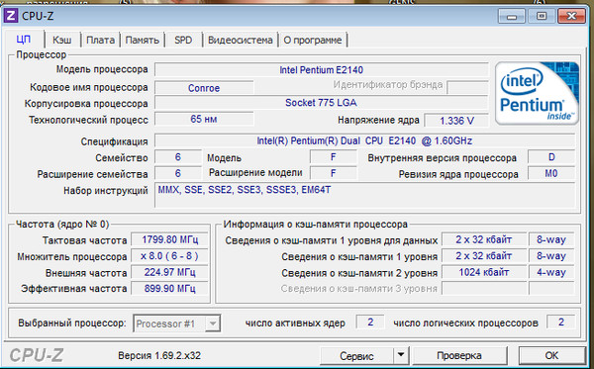
Task: Click the Выбранный процессор label
Action: [72, 323]
